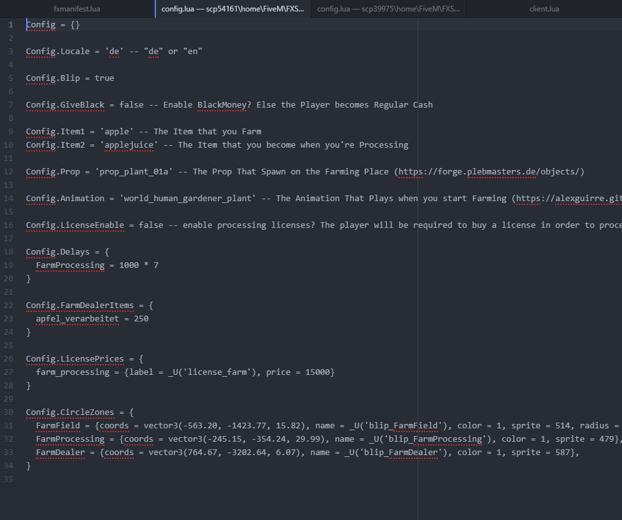Image resolution: width=622 pixels, height=520 pixels.
Task: Click line number 26 in the gutter
Action: point(10,359)
